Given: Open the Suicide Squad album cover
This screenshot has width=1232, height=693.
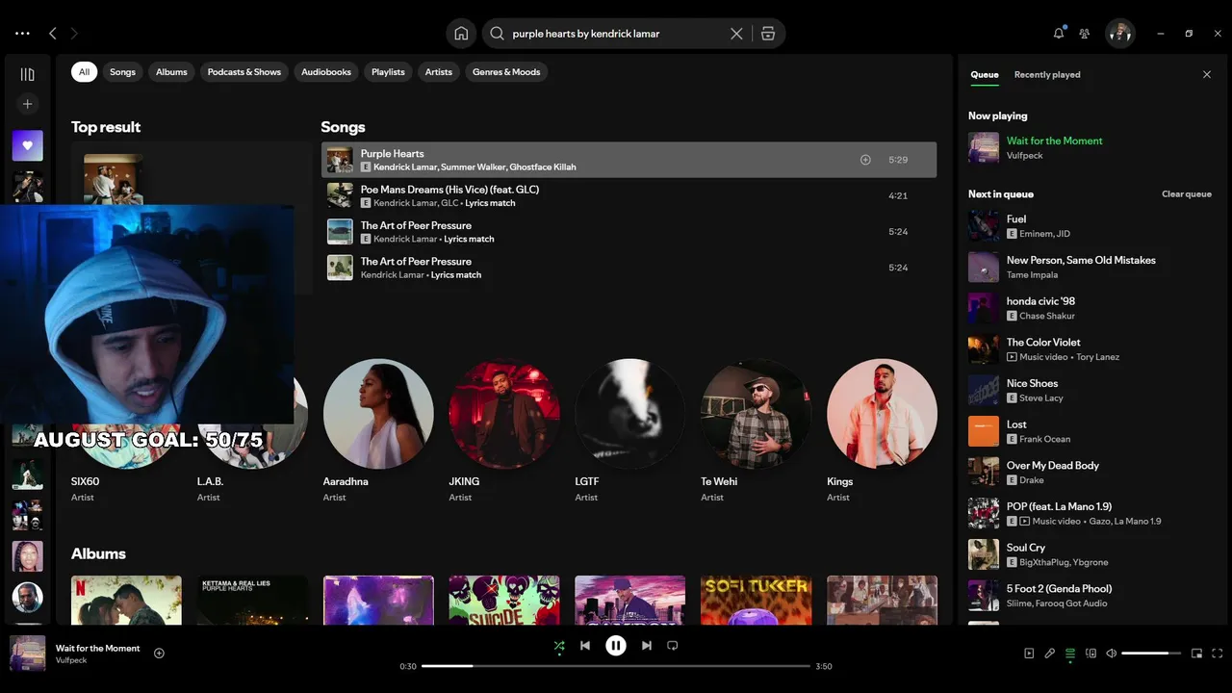Looking at the screenshot, I should click(x=504, y=601).
